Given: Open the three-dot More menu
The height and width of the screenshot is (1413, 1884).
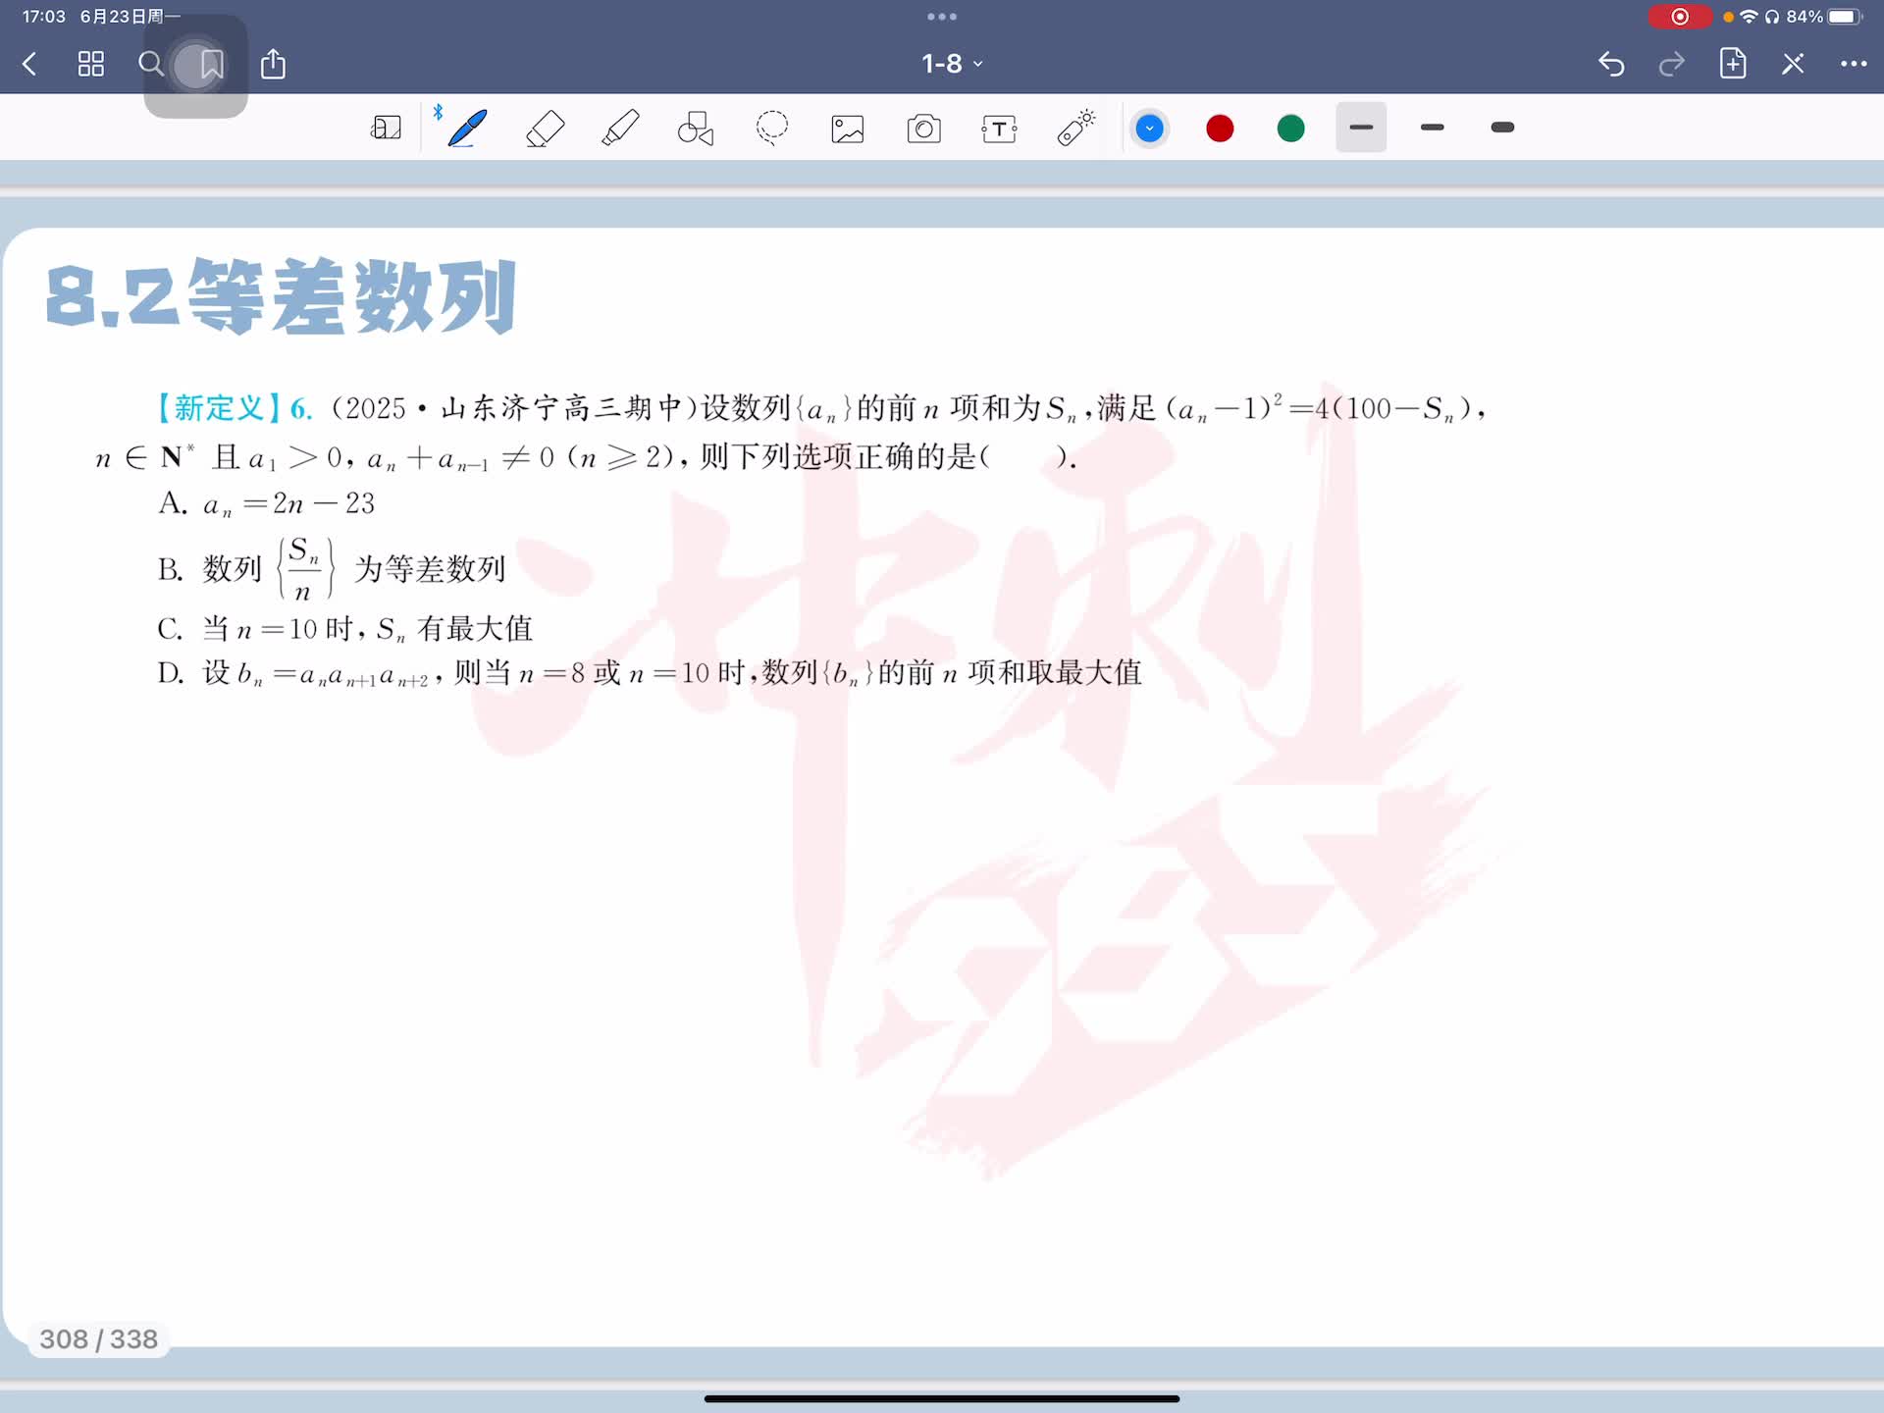Looking at the screenshot, I should (1853, 64).
